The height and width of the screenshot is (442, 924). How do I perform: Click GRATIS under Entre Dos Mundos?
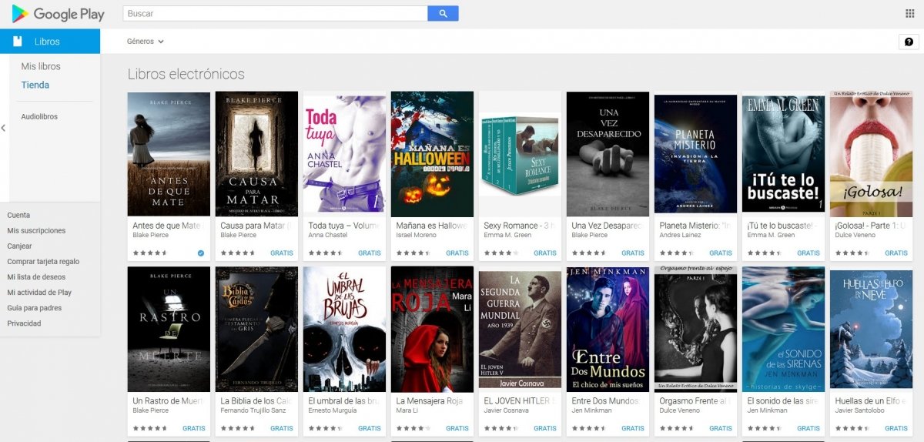click(x=633, y=428)
